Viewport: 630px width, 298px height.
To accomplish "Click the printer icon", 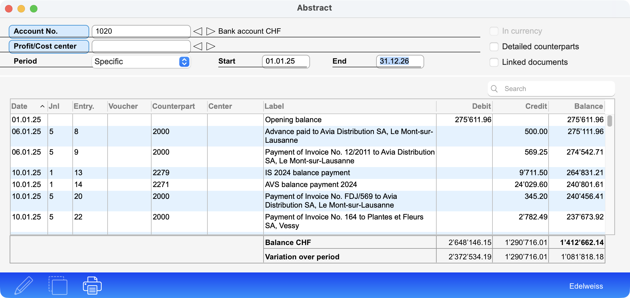I will pos(92,285).
